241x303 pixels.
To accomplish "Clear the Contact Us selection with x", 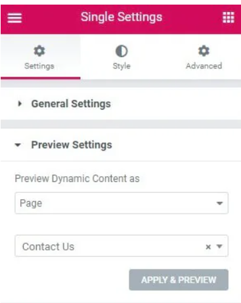I will 208,247.
